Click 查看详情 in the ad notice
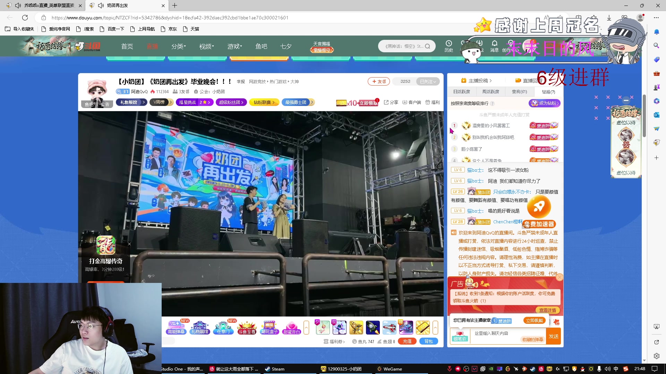The width and height of the screenshot is (666, 374). (547, 310)
